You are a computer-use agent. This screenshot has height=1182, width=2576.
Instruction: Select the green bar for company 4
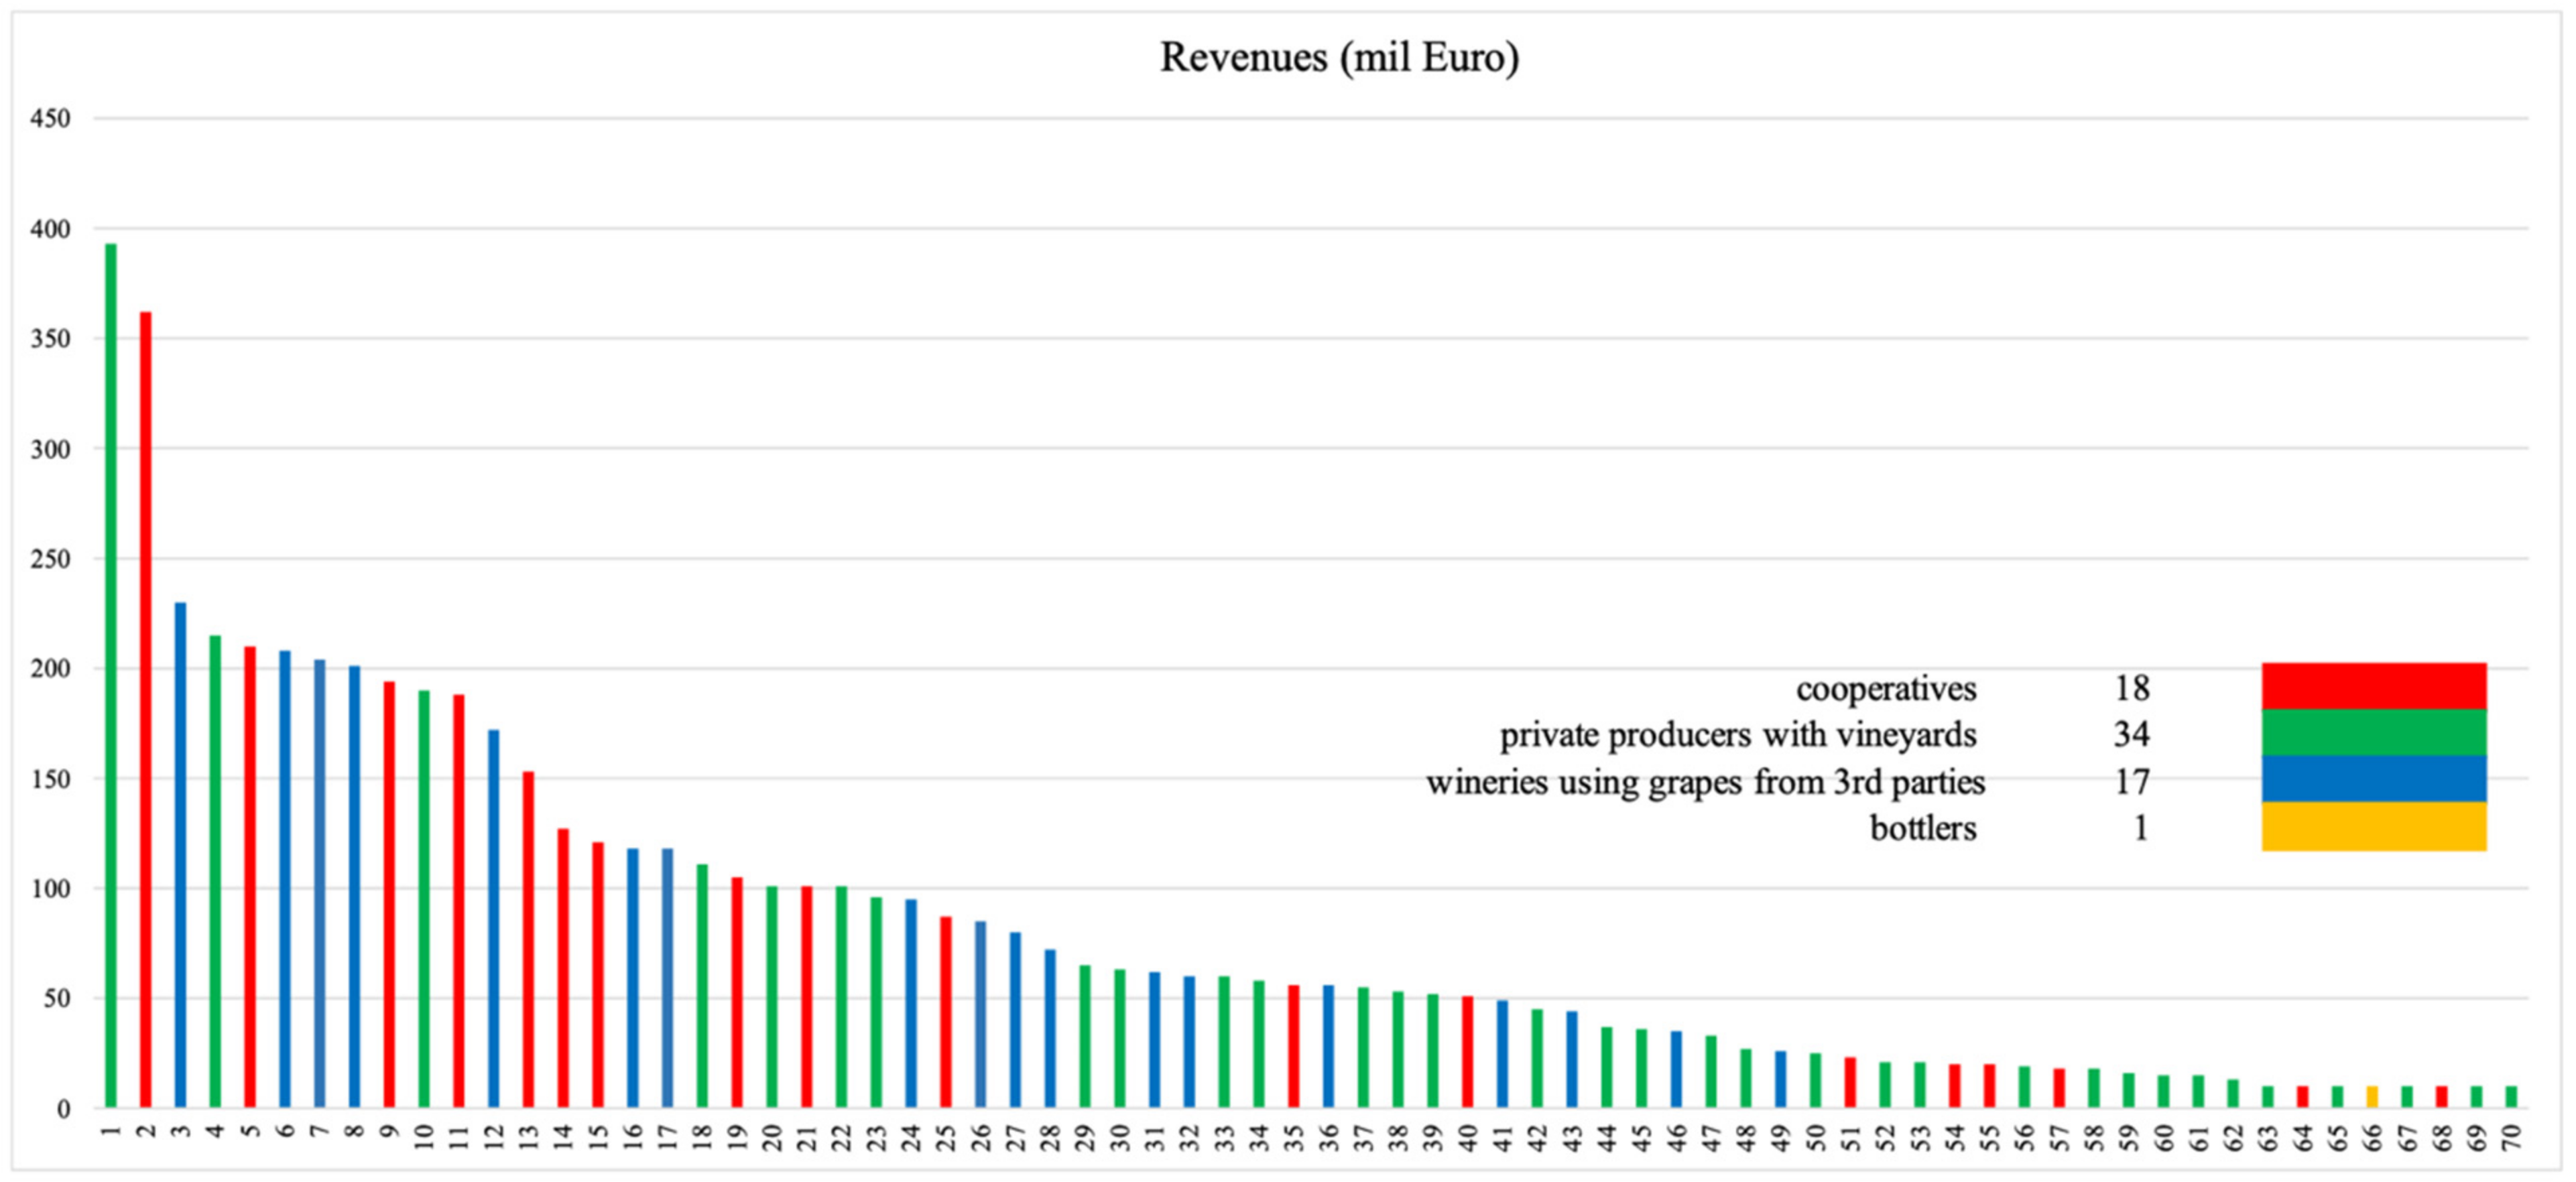[215, 871]
